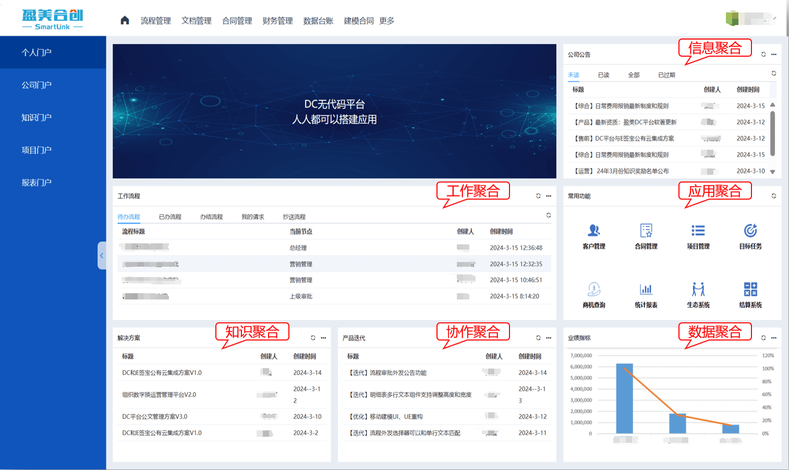Screen dimensions: 789x470
Task: Open the 商机查询 icon
Action: click(x=593, y=289)
